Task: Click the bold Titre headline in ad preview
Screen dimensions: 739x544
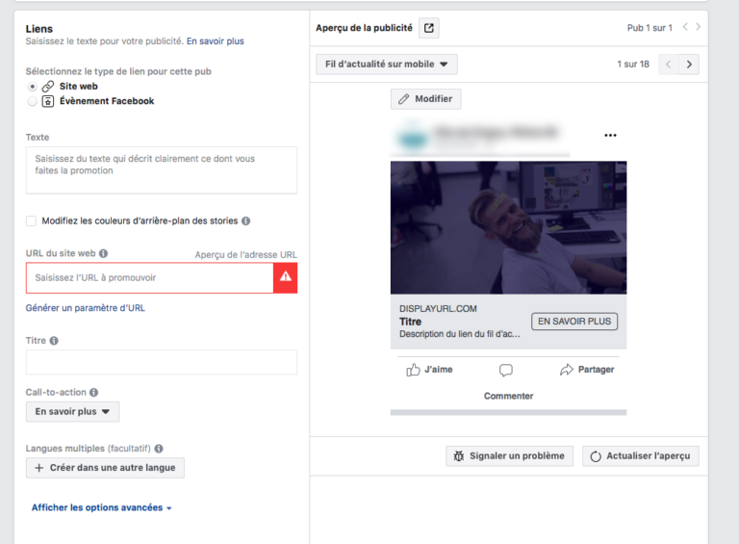Action: 411,322
